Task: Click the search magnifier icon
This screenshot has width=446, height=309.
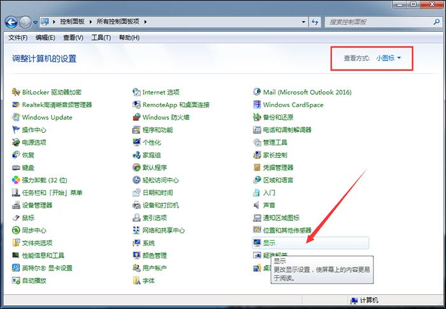Action: point(436,22)
